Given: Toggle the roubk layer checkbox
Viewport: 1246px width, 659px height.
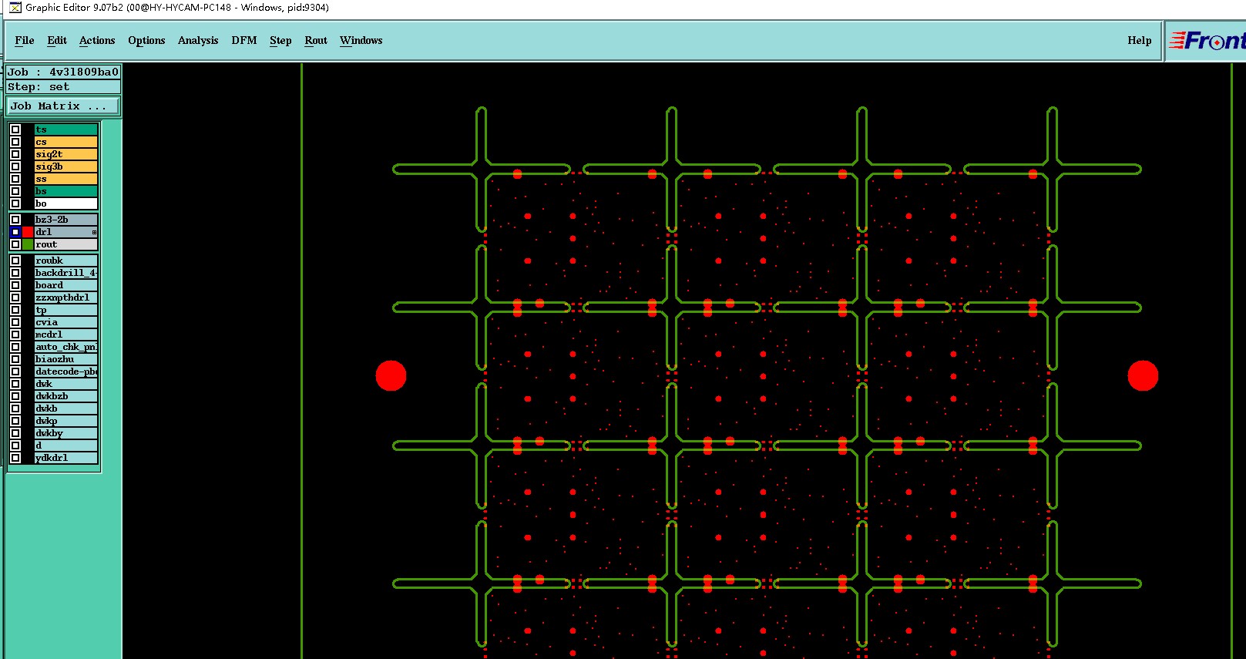Looking at the screenshot, I should coord(15,261).
